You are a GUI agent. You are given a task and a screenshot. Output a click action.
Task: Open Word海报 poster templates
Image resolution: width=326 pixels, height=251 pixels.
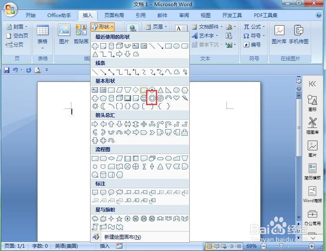point(312,194)
